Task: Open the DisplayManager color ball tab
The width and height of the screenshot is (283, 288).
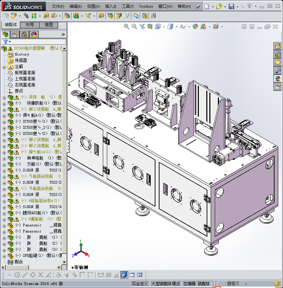Action: click(x=34, y=35)
